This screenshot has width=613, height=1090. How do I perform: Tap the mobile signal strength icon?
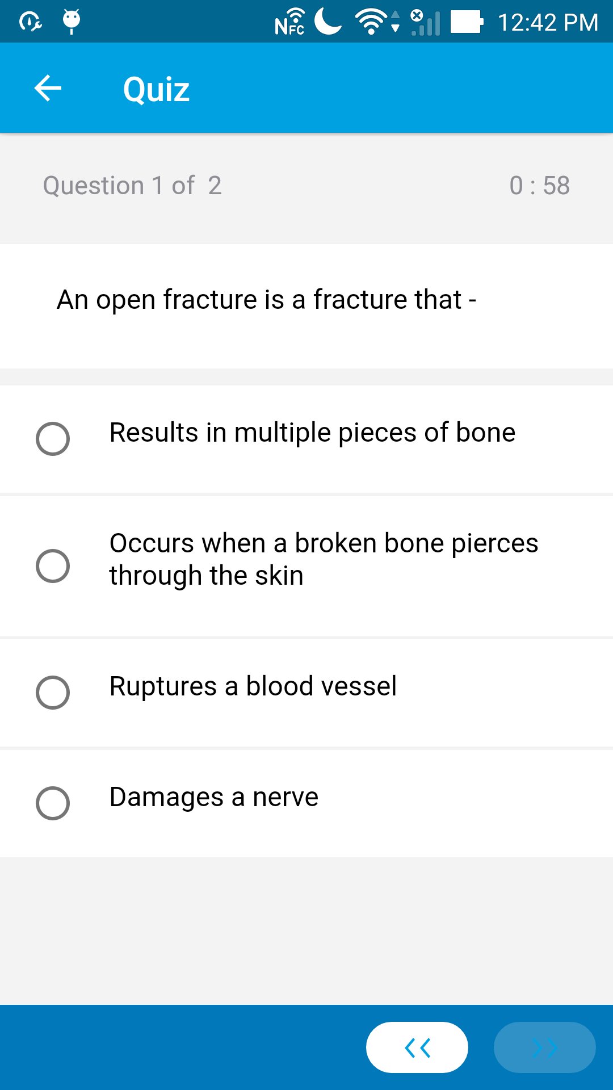426,23
